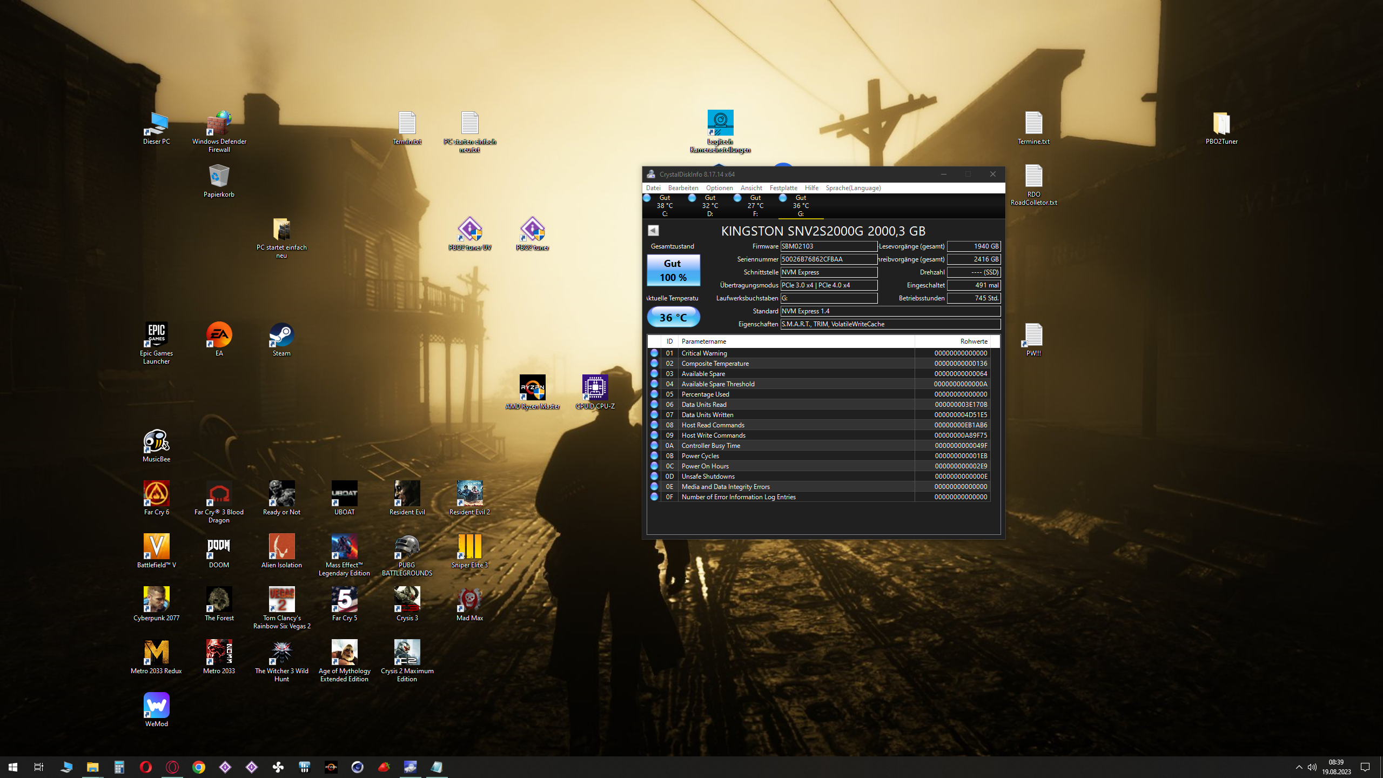Select the Cyberpunk 2077 shortcut
The height and width of the screenshot is (778, 1383).
click(x=156, y=600)
